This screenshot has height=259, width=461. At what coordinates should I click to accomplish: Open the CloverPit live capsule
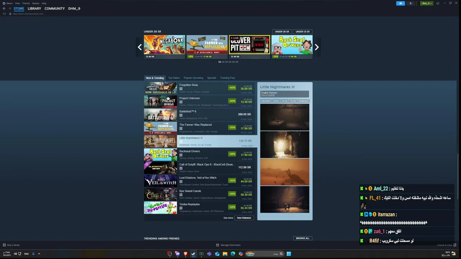point(249,47)
